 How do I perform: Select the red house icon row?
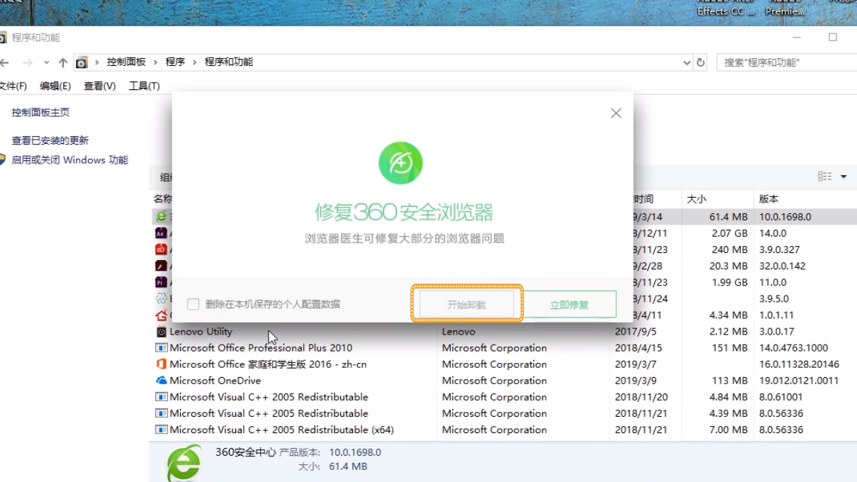coord(162,315)
